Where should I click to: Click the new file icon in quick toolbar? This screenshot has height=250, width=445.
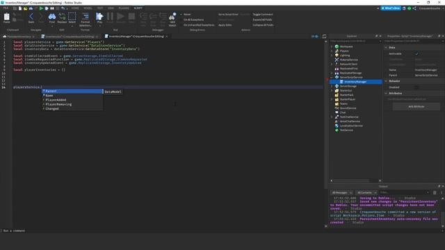coord(20,8)
